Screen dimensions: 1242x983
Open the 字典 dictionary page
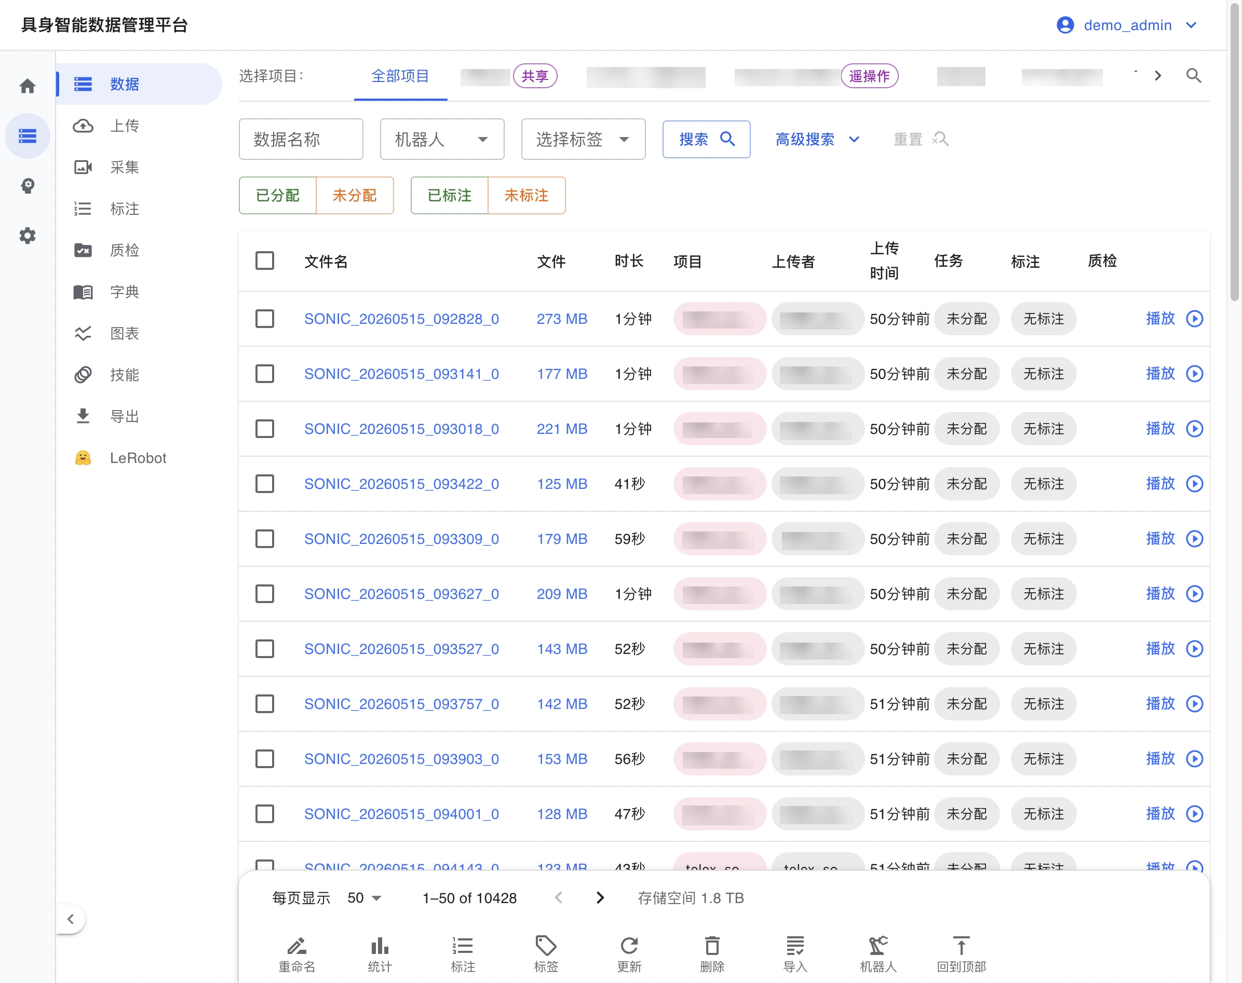coord(138,292)
